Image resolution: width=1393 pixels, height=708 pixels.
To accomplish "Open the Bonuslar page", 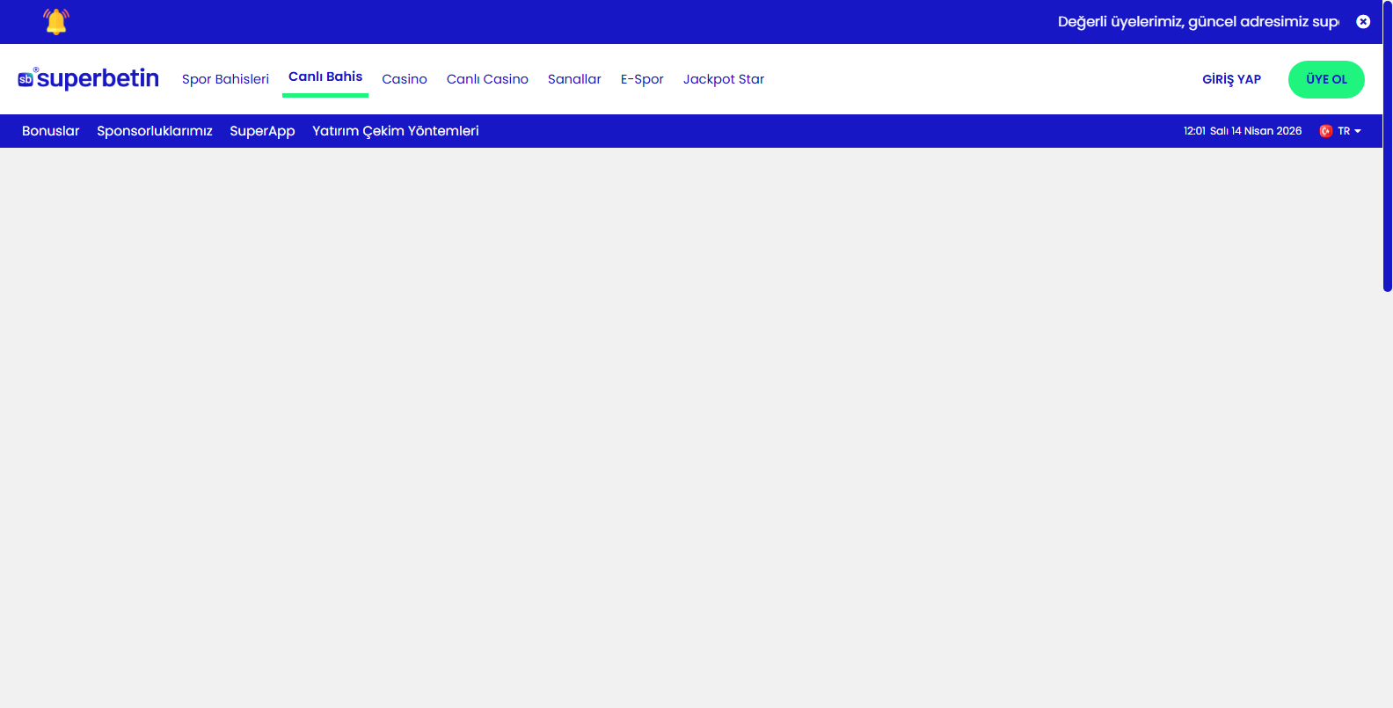I will coord(50,131).
